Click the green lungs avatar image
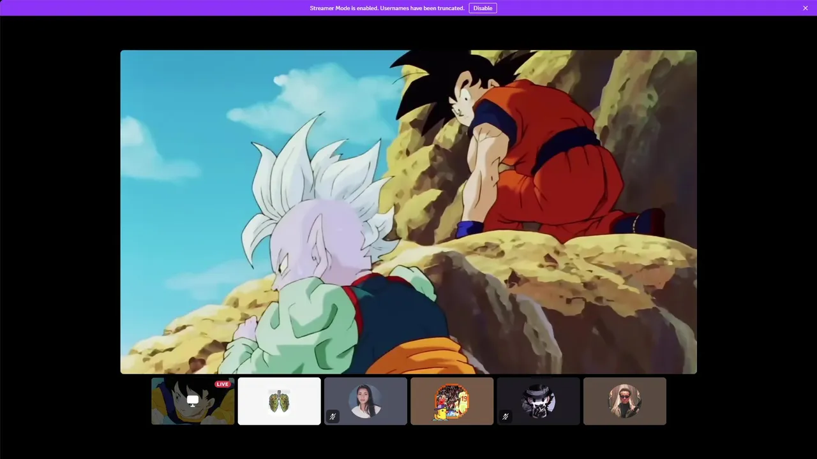The width and height of the screenshot is (817, 459). 279,401
